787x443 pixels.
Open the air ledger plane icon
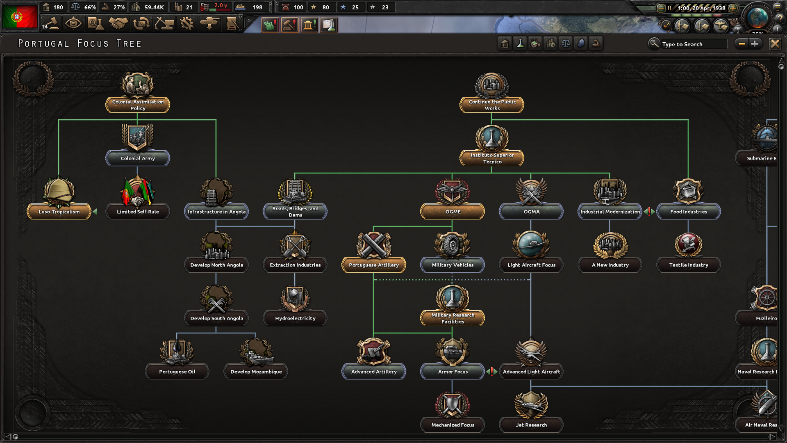point(721,26)
